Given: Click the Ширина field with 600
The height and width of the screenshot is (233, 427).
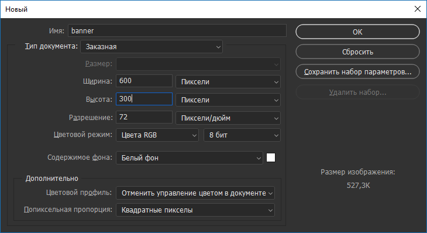Looking at the screenshot, I should pyautogui.click(x=144, y=81).
